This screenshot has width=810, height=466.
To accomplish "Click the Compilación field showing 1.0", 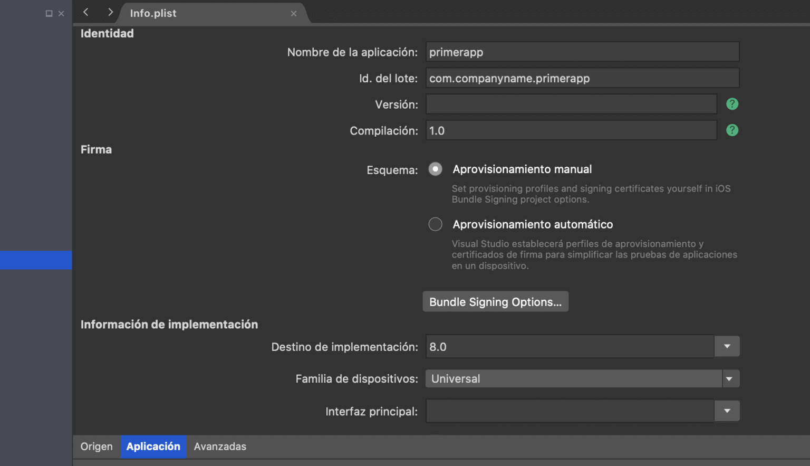I will tap(570, 130).
